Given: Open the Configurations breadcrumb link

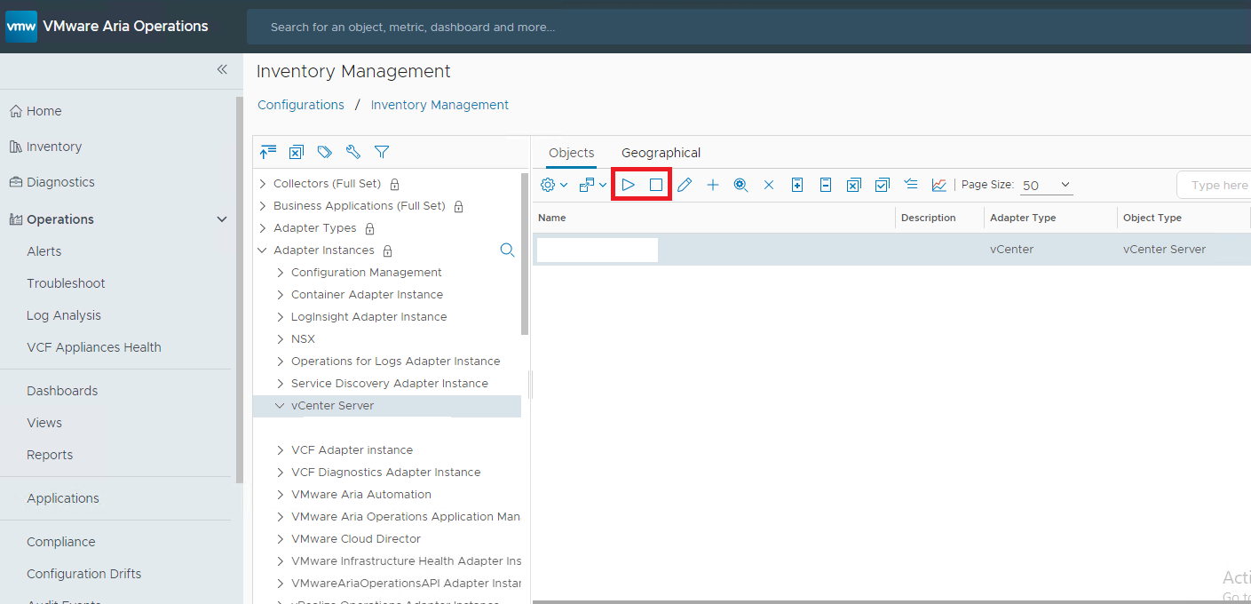Looking at the screenshot, I should coord(301,105).
